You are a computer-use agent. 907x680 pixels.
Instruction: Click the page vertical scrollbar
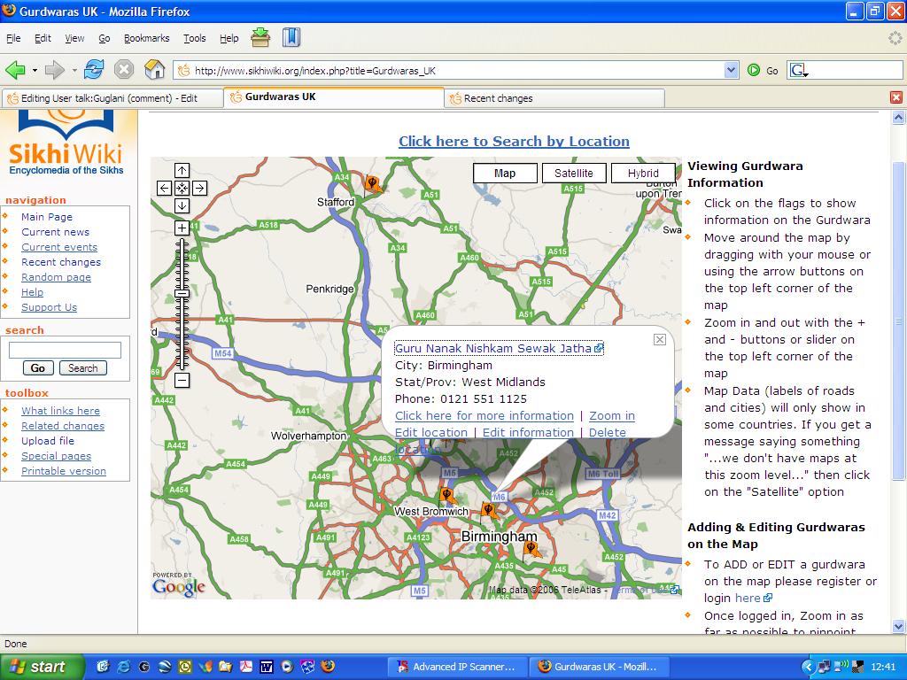pos(898,321)
